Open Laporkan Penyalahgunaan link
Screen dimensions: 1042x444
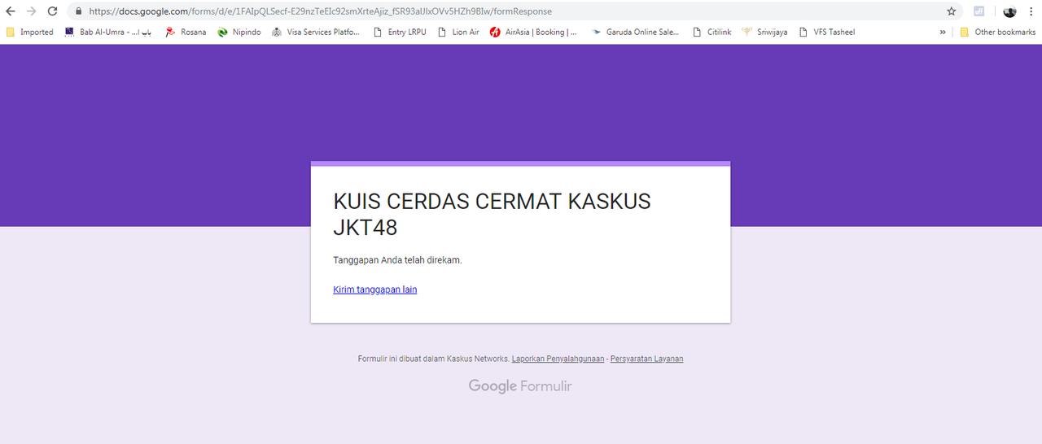pos(558,359)
